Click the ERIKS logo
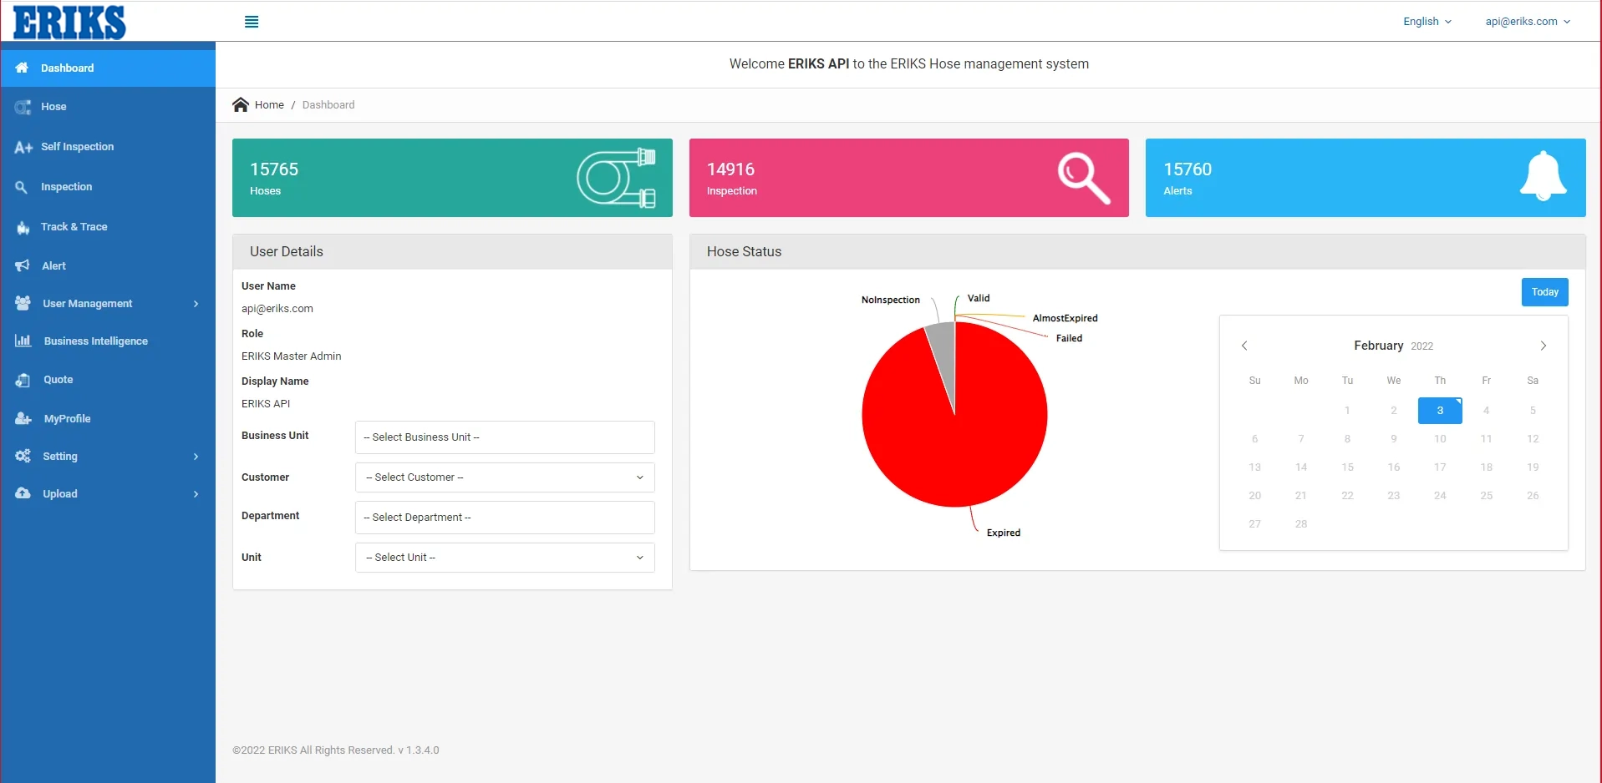Image resolution: width=1602 pixels, height=783 pixels. click(70, 23)
